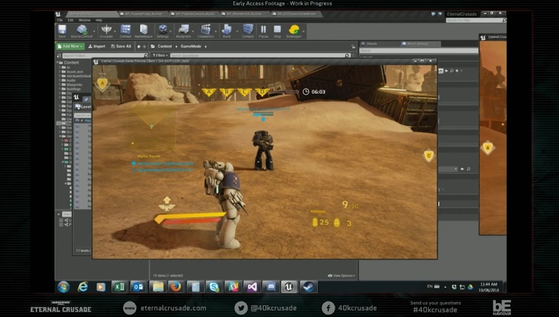Open the Build options dropdown arrow

click(x=237, y=31)
